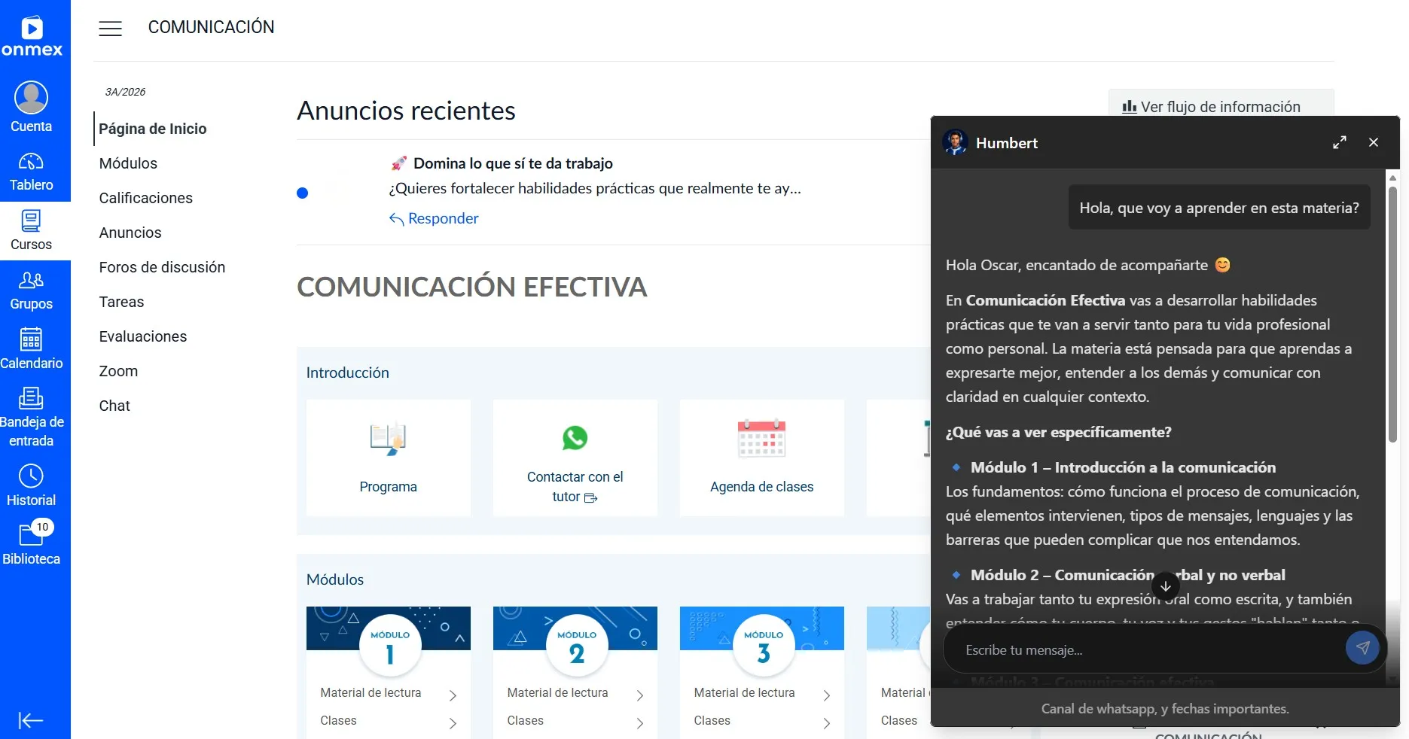Click the user message bubble in chat
This screenshot has height=739, width=1409.
[1219, 208]
